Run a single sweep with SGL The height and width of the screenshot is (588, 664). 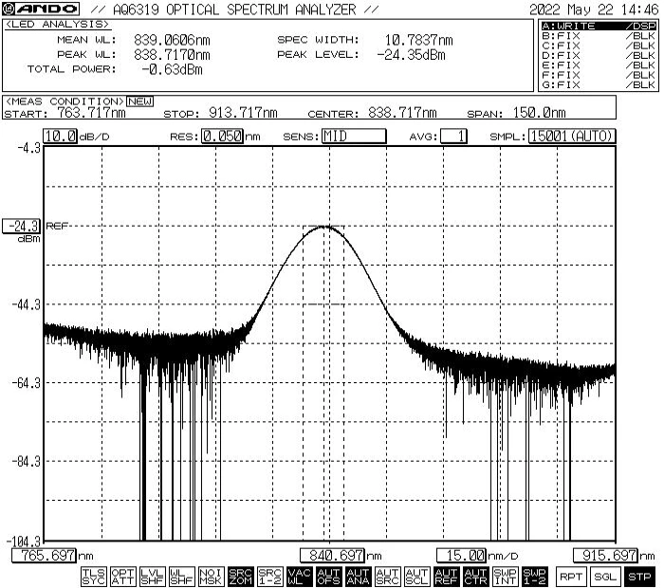pos(605,577)
